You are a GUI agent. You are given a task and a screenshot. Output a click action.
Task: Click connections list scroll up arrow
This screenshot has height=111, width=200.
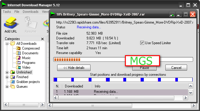(190, 86)
